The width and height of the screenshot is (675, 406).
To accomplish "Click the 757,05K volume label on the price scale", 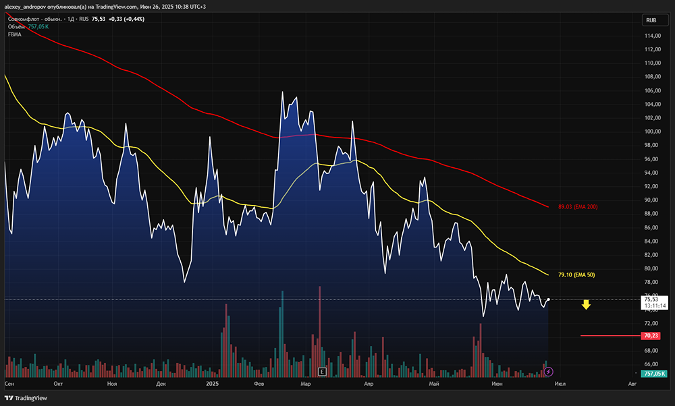I will [654, 374].
